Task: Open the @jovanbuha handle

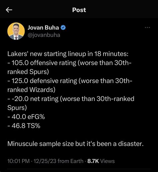Action: click(44, 35)
